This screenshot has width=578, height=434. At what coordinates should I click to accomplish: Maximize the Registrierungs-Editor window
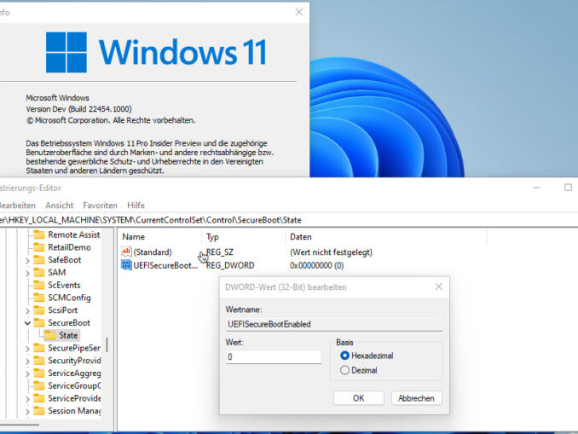point(568,188)
